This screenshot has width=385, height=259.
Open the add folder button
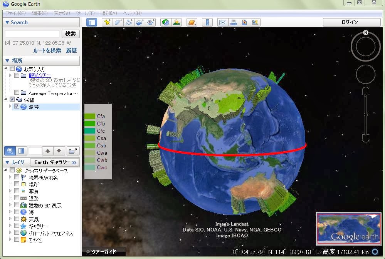tap(73, 151)
